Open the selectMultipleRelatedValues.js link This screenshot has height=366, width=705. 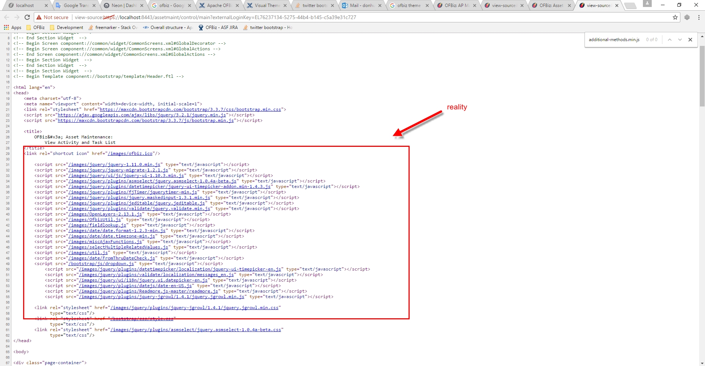pos(118,247)
